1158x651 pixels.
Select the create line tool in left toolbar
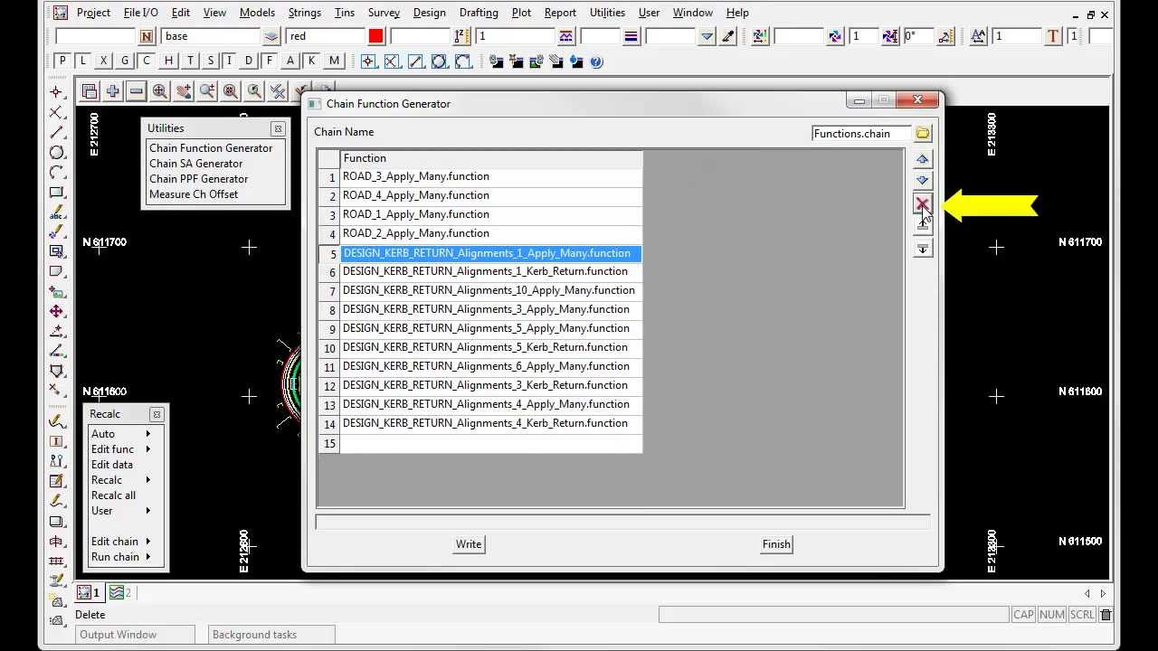tap(57, 132)
